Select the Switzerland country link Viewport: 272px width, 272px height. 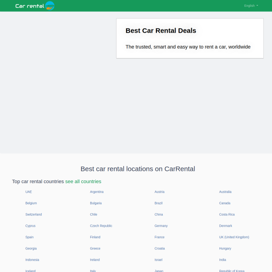pyautogui.click(x=34, y=214)
